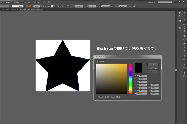Open the Window (W) menu
The image size is (187, 124).
[x=26, y=2]
